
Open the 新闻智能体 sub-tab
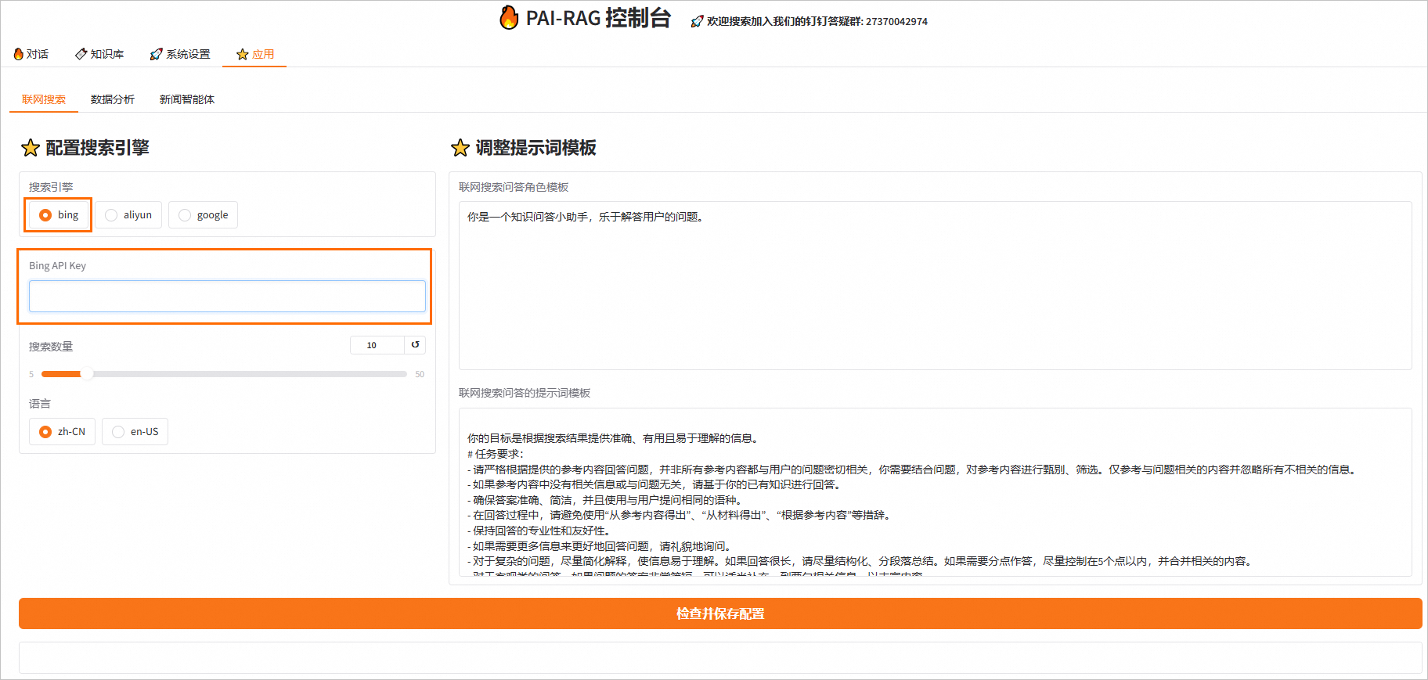(x=187, y=99)
